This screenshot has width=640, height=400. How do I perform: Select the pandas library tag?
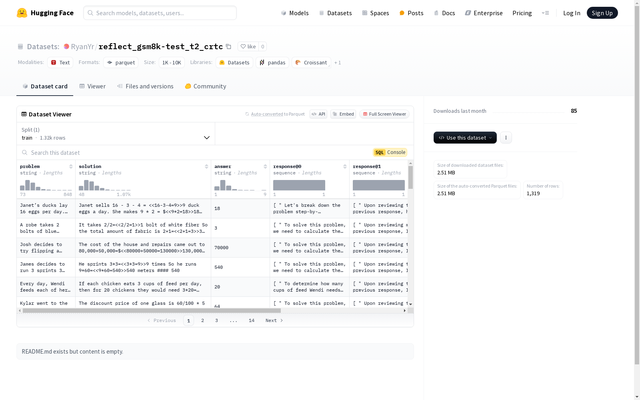click(x=272, y=62)
